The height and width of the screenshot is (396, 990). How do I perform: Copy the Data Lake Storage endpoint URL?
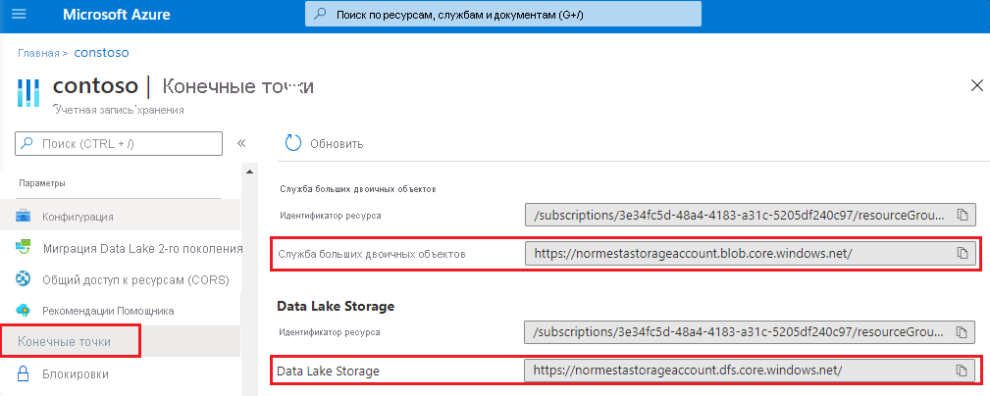[x=962, y=371]
